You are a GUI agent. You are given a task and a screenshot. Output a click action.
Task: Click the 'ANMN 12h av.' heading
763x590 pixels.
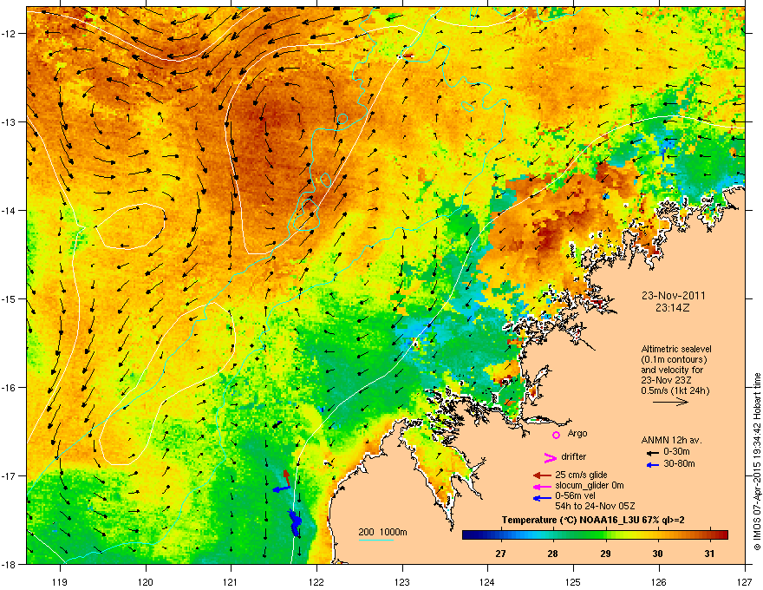(671, 440)
